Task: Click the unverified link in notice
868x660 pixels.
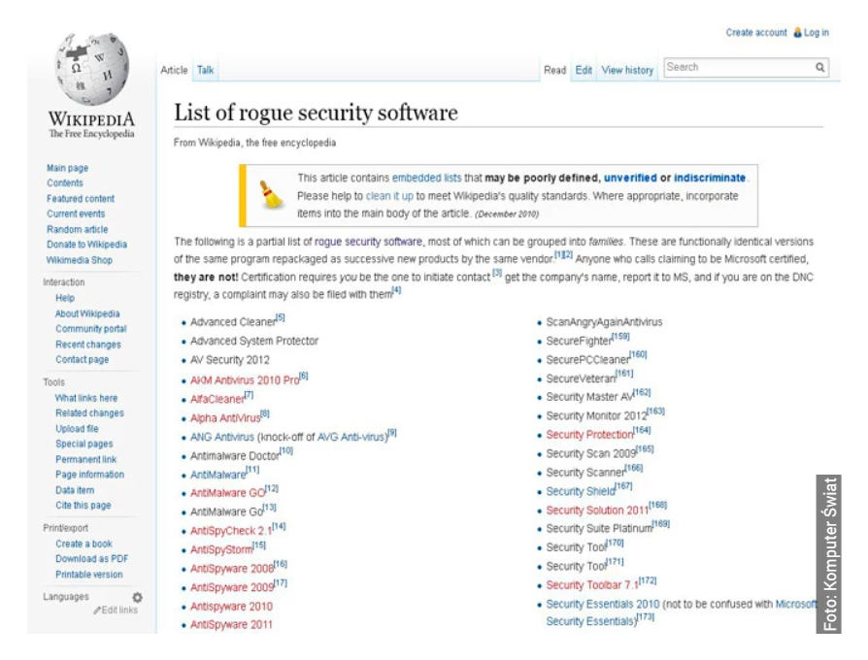Action: click(630, 179)
